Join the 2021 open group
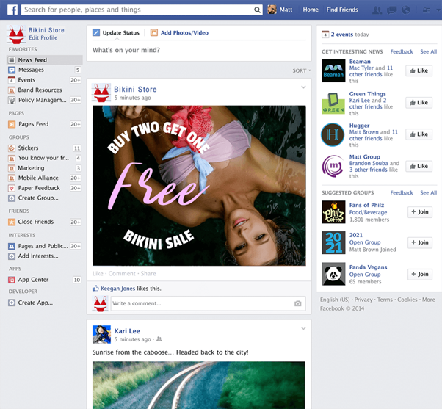 pos(419,243)
